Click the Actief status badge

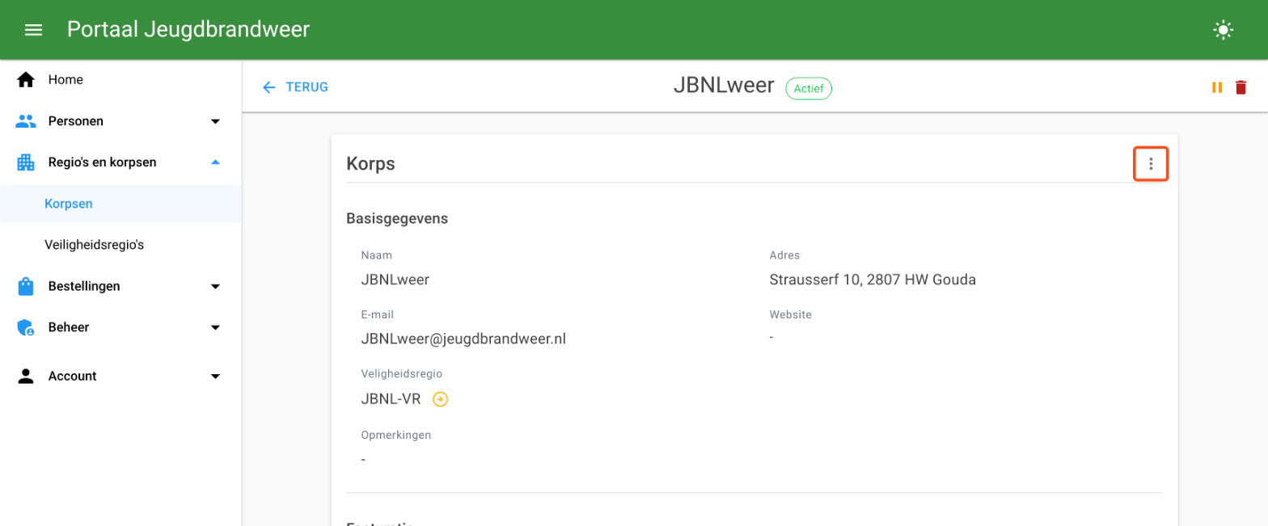point(809,88)
